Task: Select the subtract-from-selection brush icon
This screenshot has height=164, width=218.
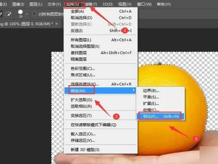Action: (x=8, y=14)
